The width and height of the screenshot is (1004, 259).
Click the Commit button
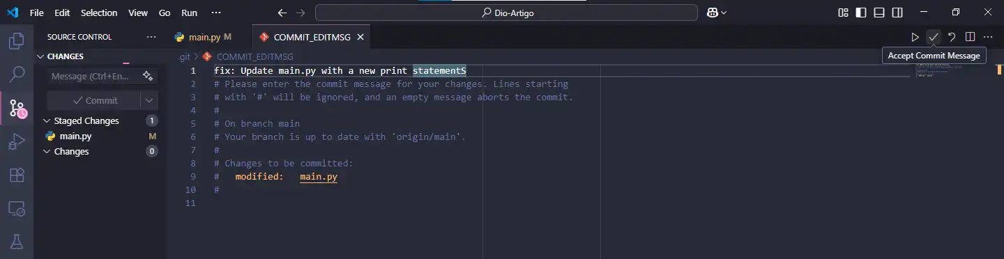pyautogui.click(x=94, y=100)
